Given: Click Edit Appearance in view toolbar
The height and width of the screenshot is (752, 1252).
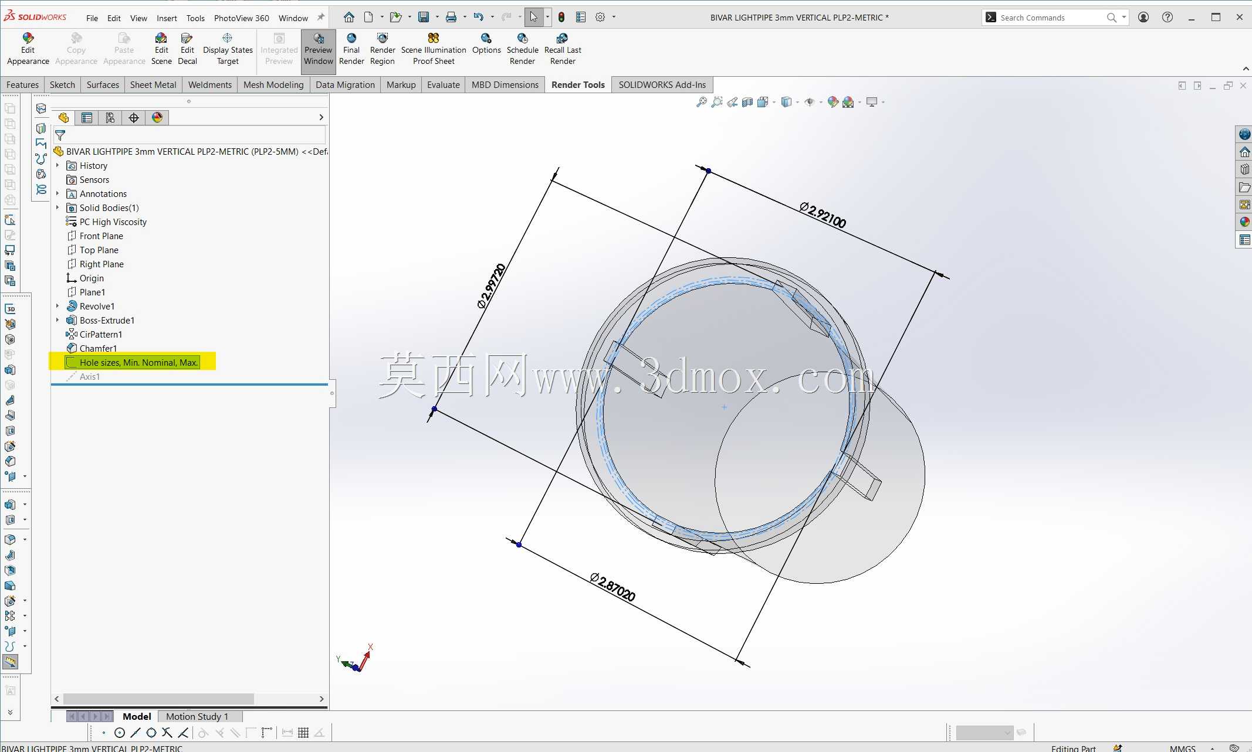Looking at the screenshot, I should click(x=833, y=102).
